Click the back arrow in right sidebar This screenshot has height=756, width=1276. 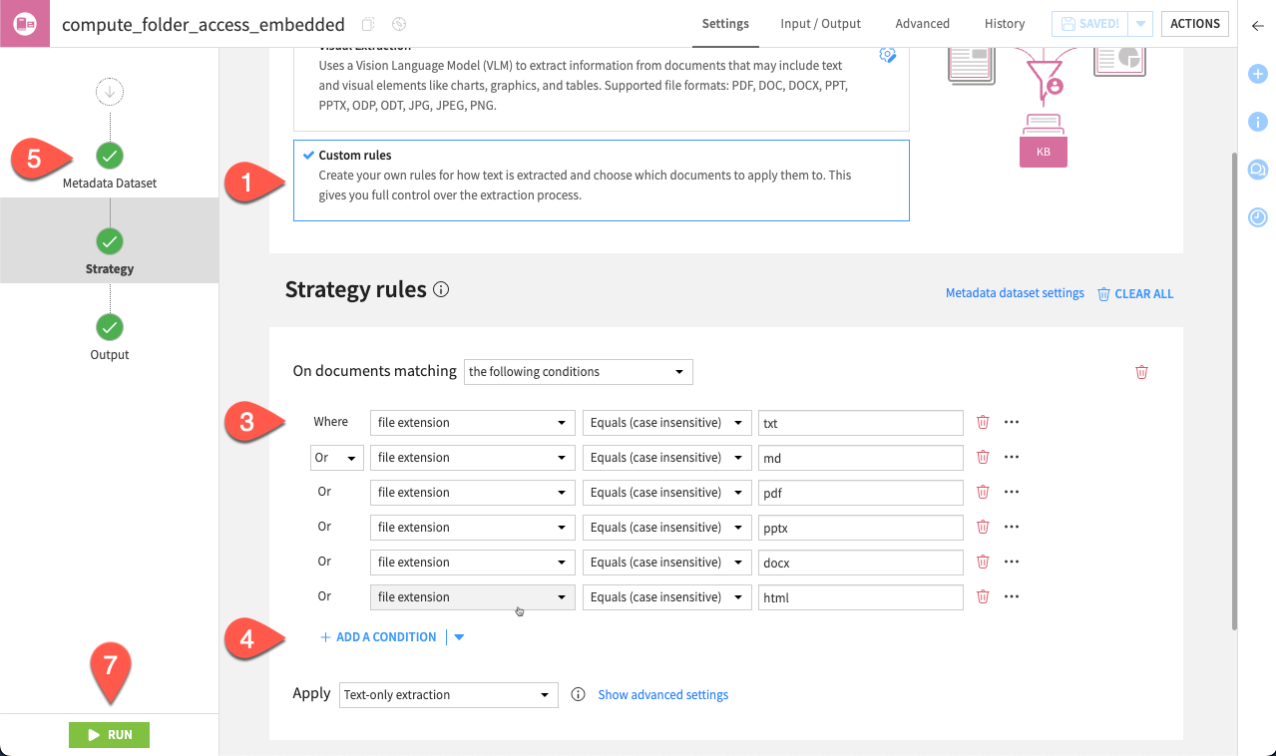point(1257,26)
